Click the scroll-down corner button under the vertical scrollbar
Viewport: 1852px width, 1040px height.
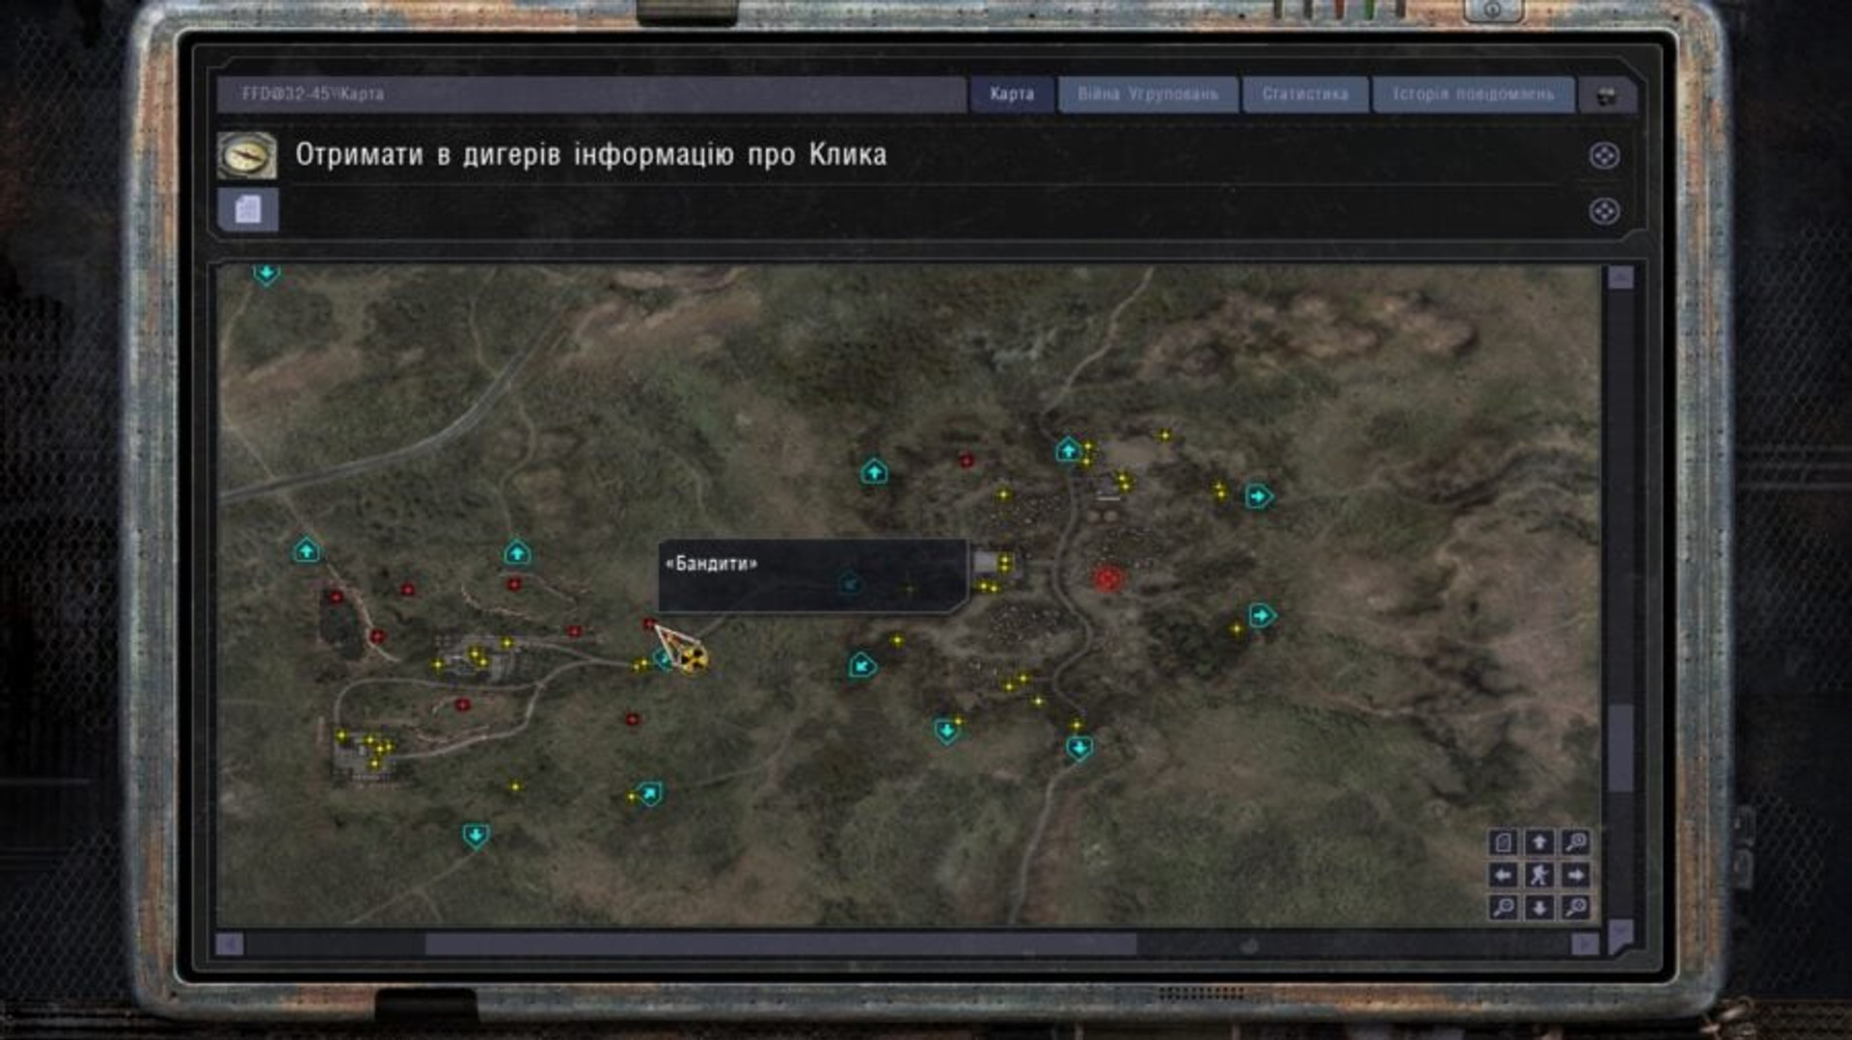tap(1620, 936)
